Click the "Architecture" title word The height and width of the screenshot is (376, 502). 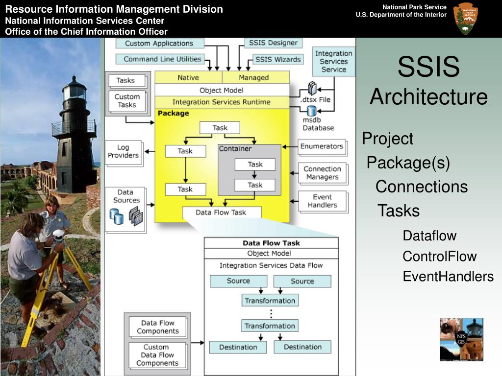tap(428, 96)
